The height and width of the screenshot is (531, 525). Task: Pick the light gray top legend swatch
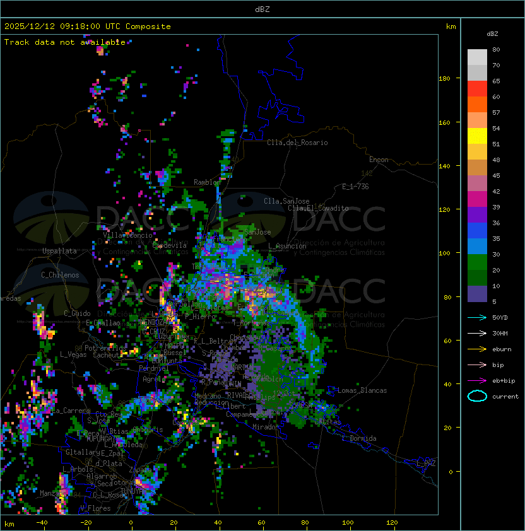click(x=477, y=57)
